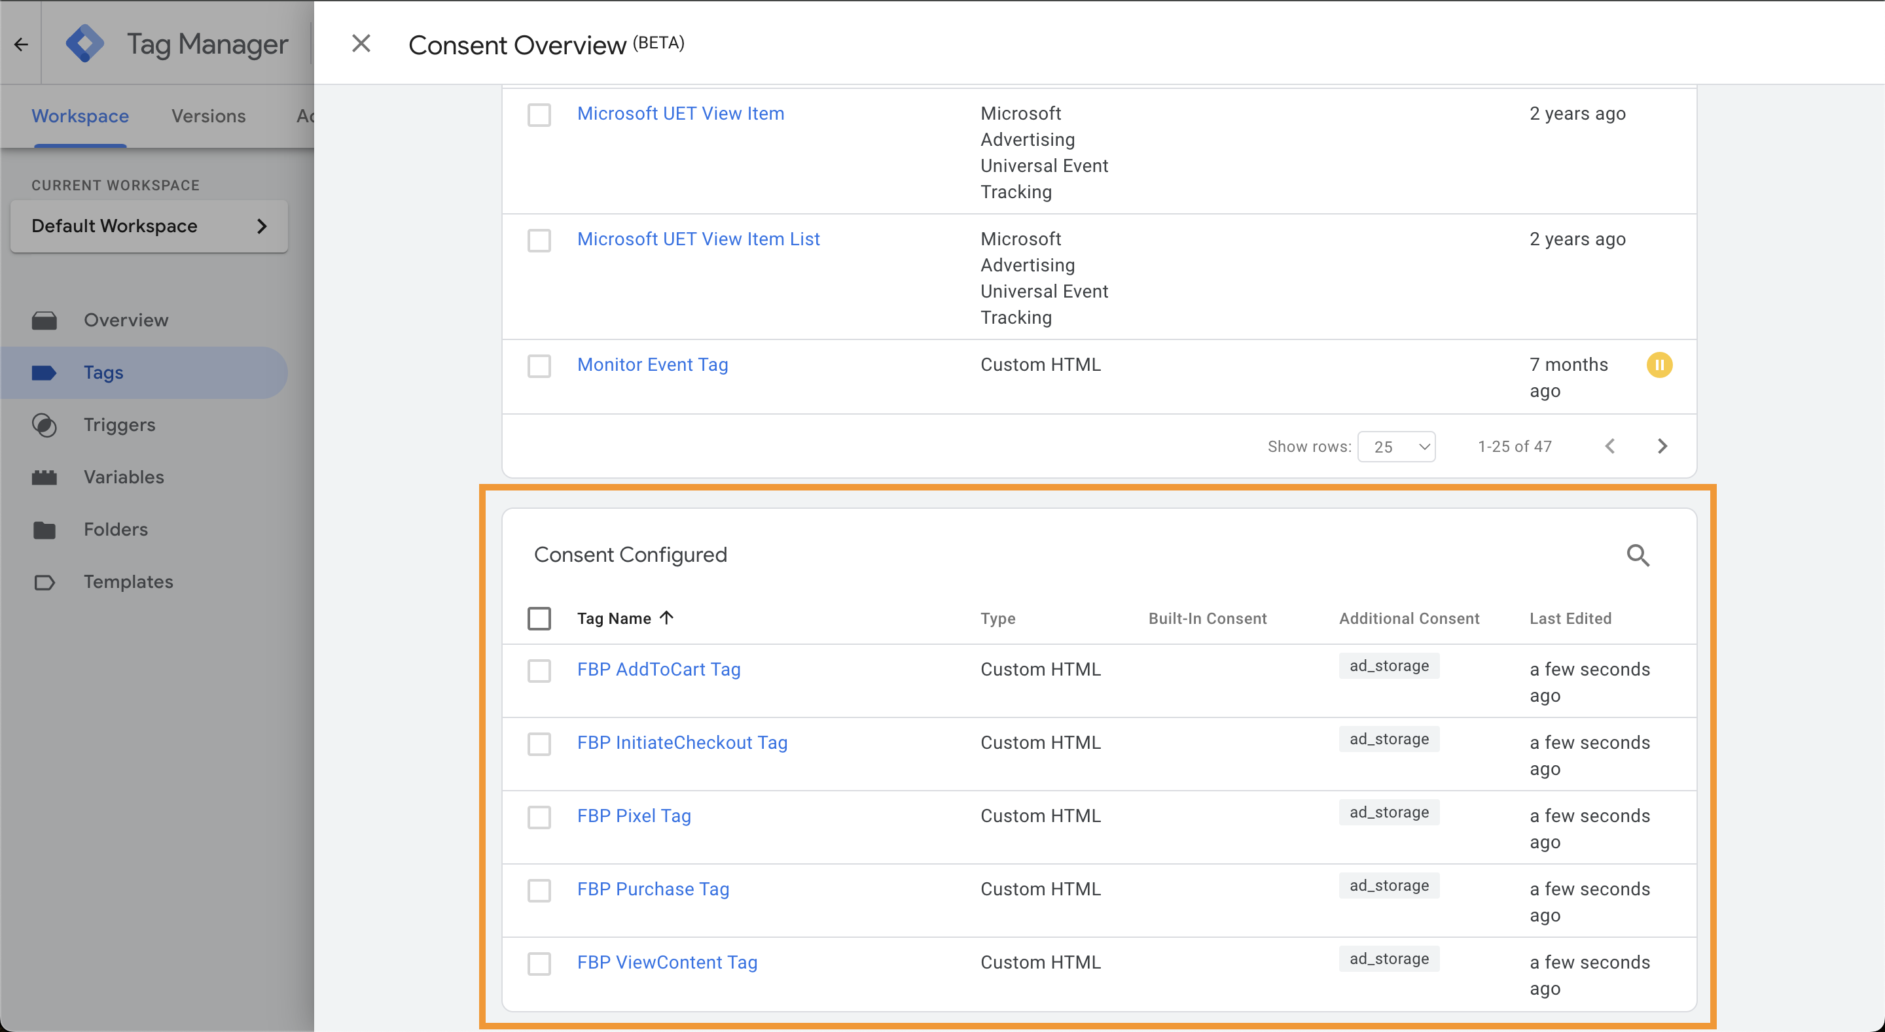Screen dimensions: 1885x1032
Task: Click the Tags sidebar icon
Action: (x=44, y=373)
